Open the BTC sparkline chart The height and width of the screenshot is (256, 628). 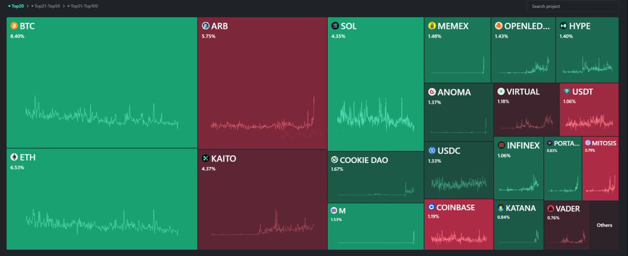tap(102, 113)
